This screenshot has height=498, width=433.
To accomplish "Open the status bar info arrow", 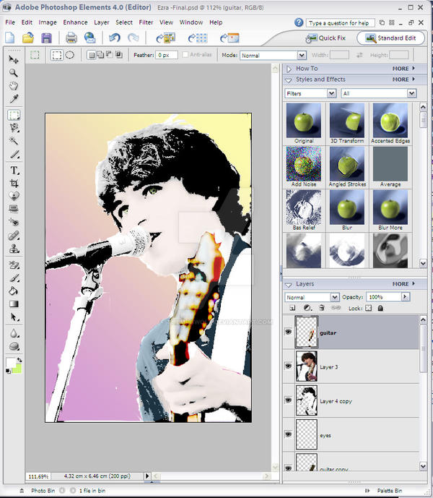I will click(147, 476).
